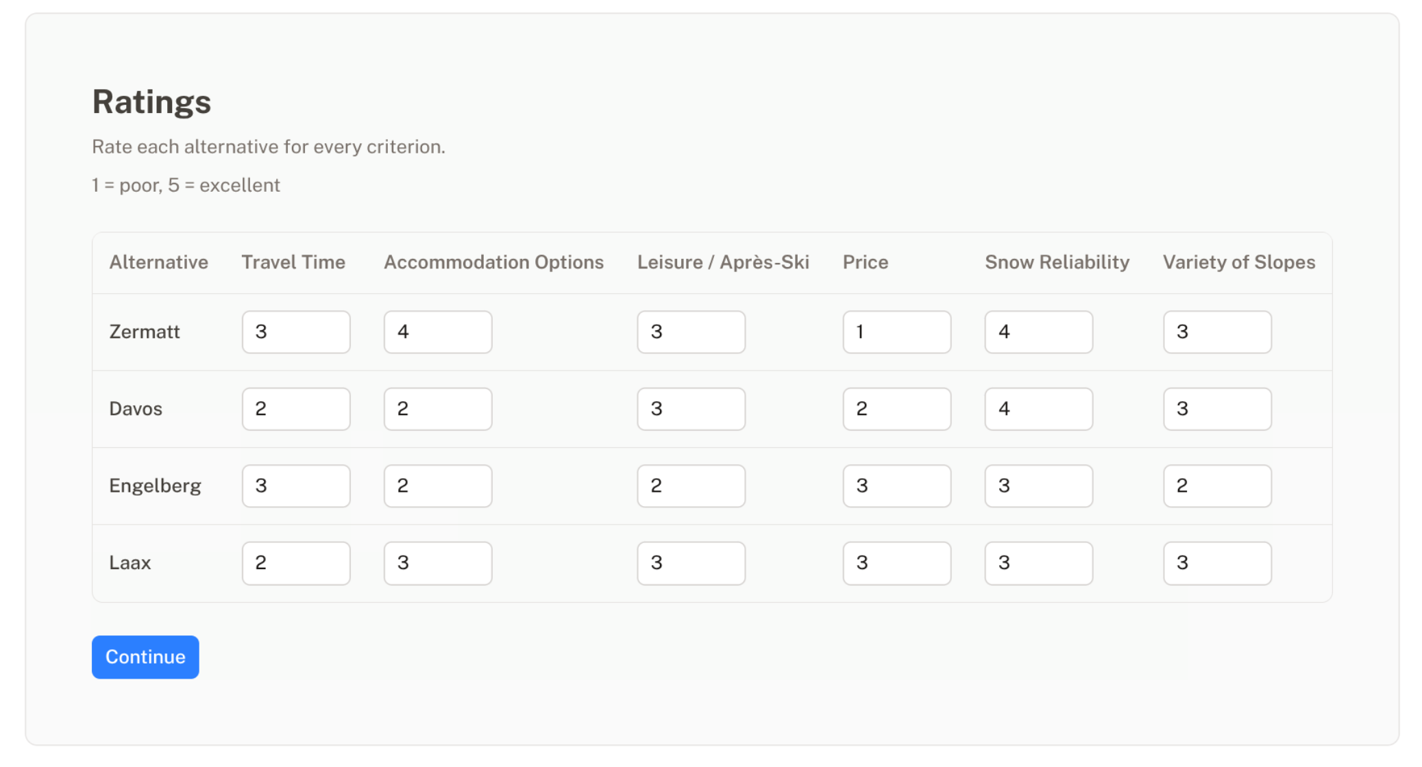The height and width of the screenshot is (767, 1422).
Task: Focus Zermatt's Snow Reliability input
Action: [x=1038, y=332]
